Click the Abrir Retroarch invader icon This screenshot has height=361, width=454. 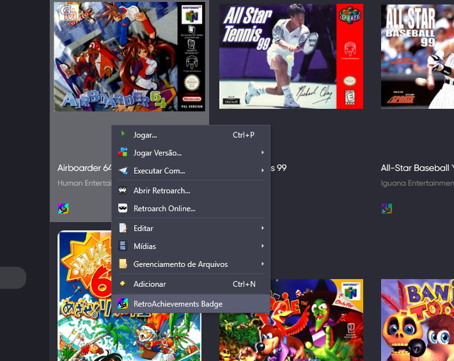123,190
